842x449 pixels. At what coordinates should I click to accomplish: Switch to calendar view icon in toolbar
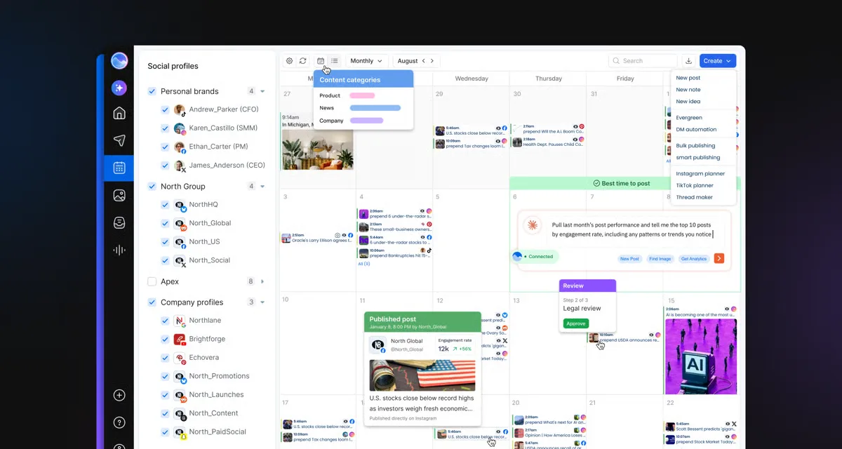point(321,61)
